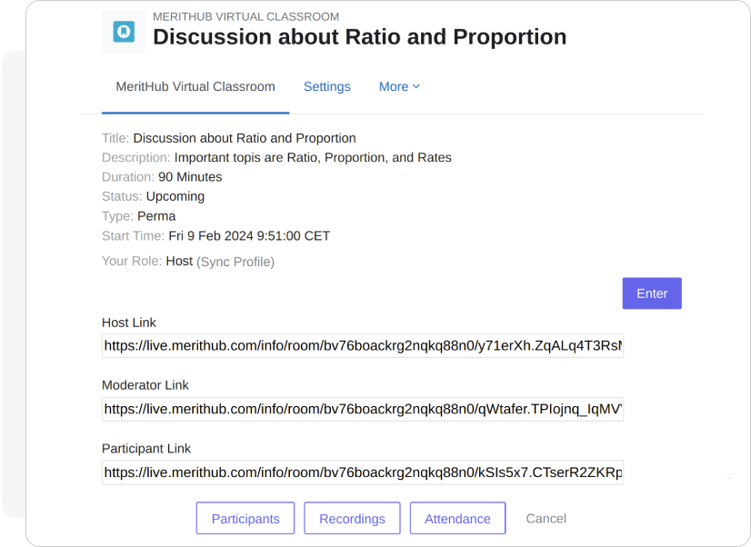Open the Recordings button
The image size is (751, 547).
tap(352, 518)
